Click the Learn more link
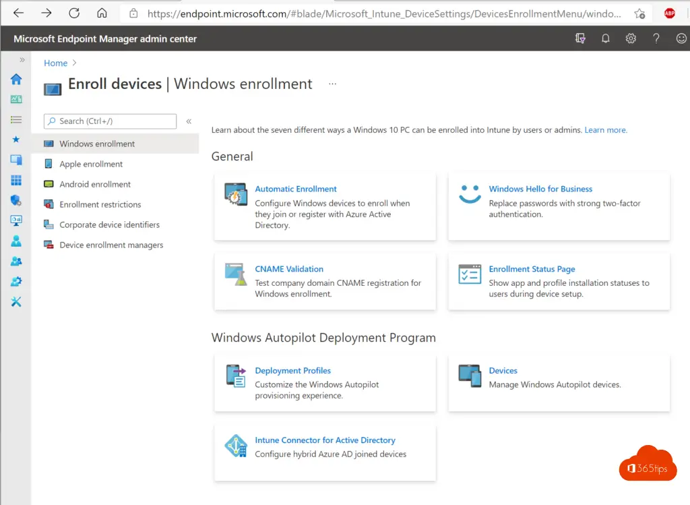 [x=606, y=130]
